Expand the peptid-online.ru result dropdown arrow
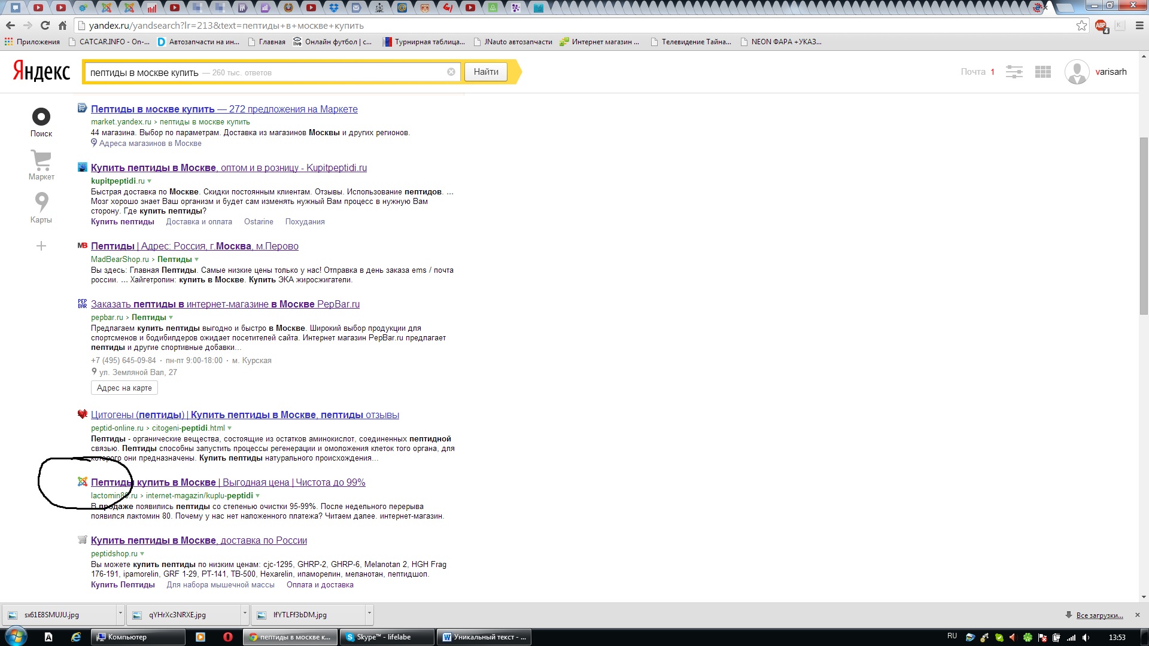The width and height of the screenshot is (1149, 646). [230, 428]
